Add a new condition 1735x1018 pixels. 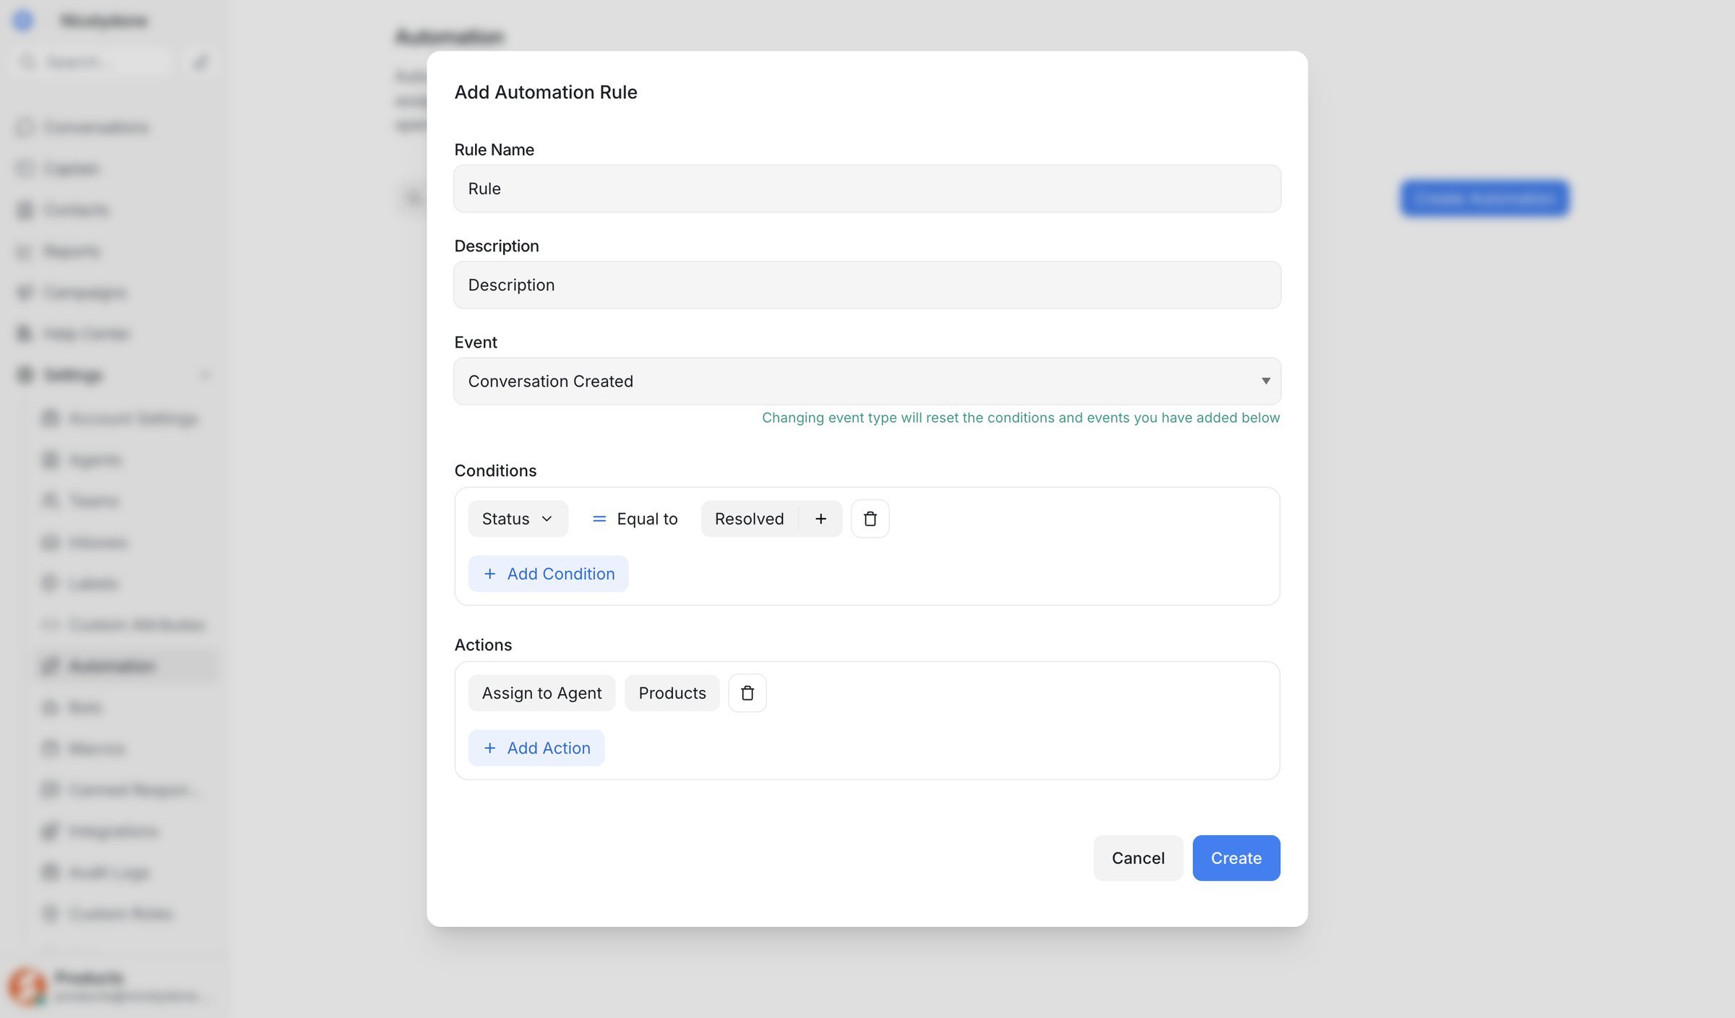point(548,574)
